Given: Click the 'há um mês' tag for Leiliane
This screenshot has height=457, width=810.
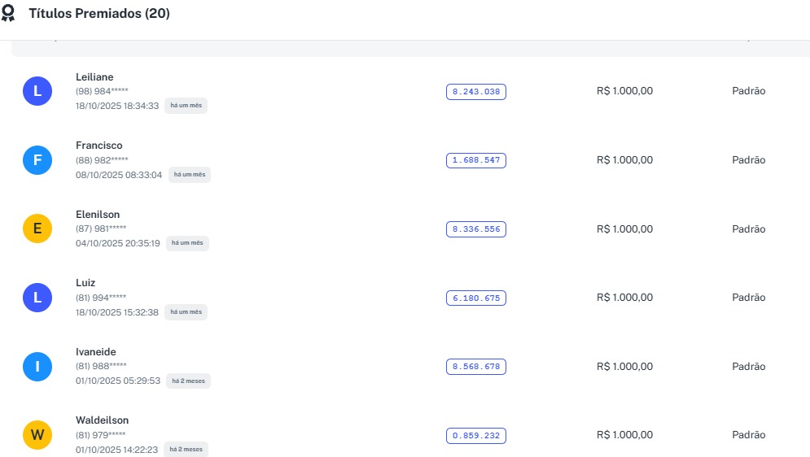Looking at the screenshot, I should click(x=186, y=106).
